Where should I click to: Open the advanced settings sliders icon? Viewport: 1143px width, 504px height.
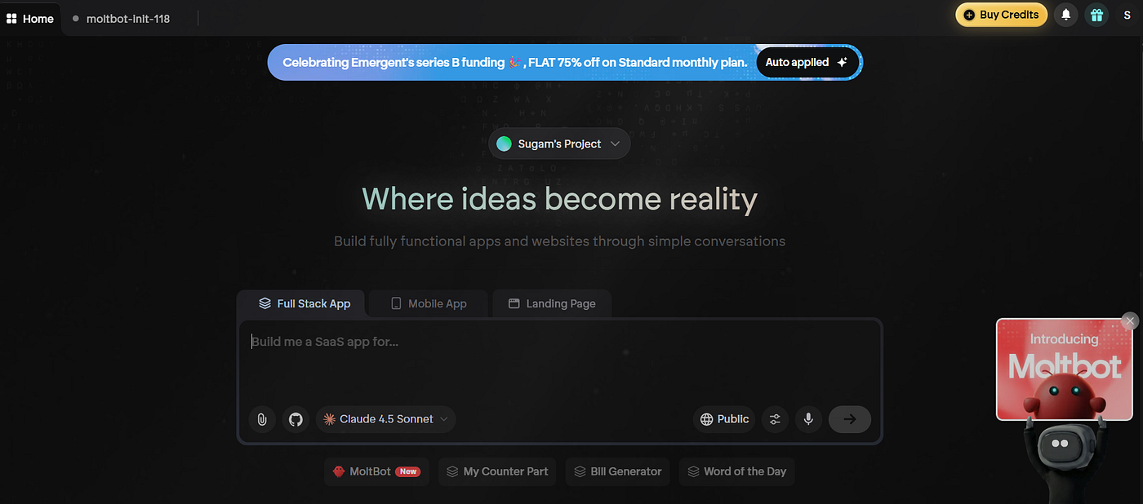click(775, 419)
